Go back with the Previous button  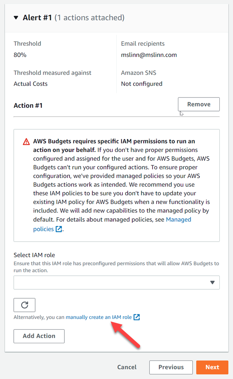(x=171, y=367)
